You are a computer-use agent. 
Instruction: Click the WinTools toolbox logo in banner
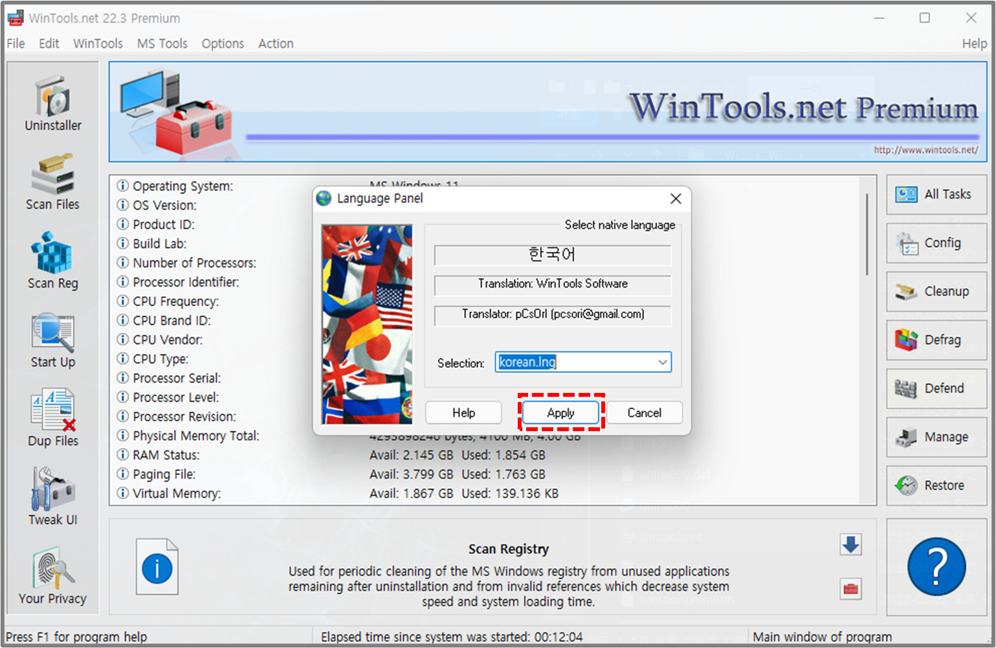tap(175, 111)
